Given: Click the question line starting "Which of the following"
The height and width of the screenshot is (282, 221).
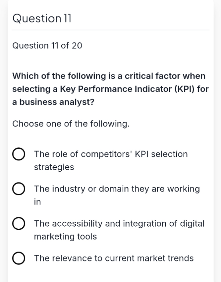Looking at the screenshot, I should 109,76.
